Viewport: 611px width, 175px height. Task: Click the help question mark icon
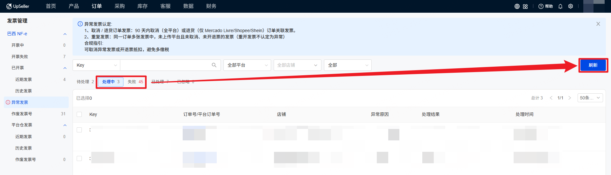click(541, 6)
